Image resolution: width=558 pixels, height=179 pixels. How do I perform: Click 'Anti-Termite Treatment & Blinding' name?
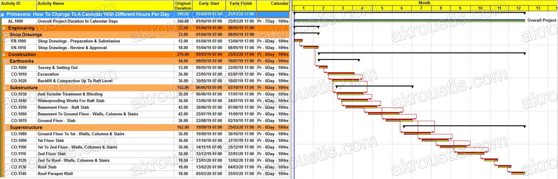click(x=70, y=94)
